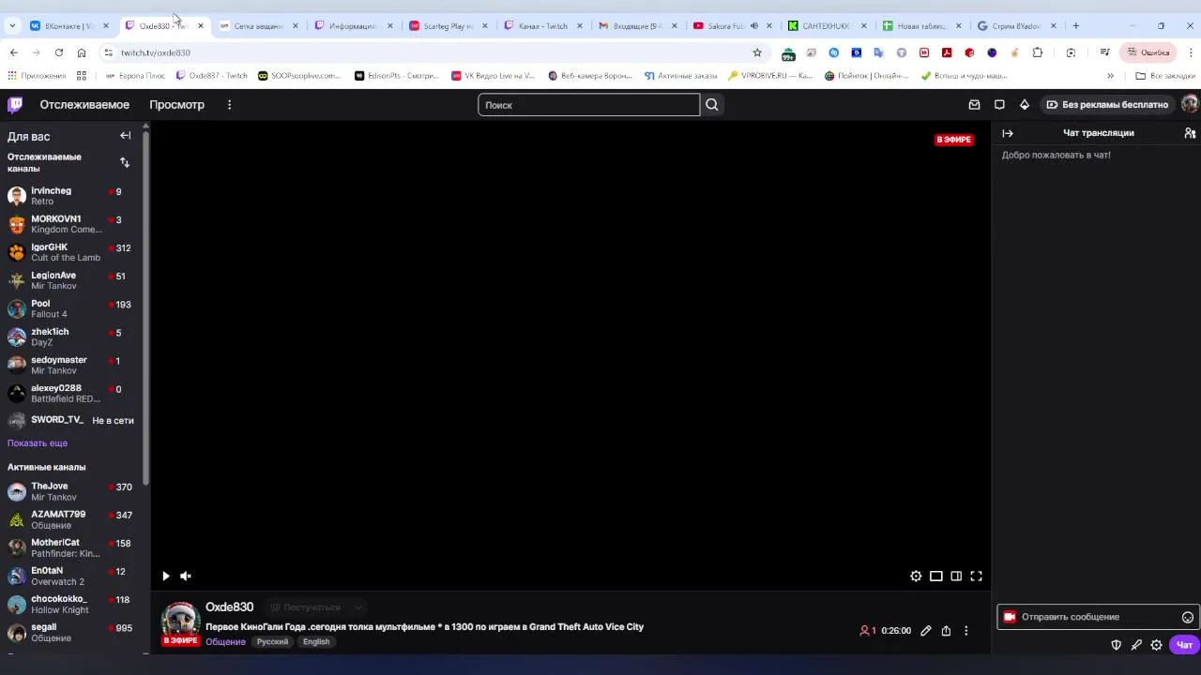This screenshot has width=1201, height=675.
Task: Switch to the Sakura YouTube browser tab
Action: pos(733,25)
